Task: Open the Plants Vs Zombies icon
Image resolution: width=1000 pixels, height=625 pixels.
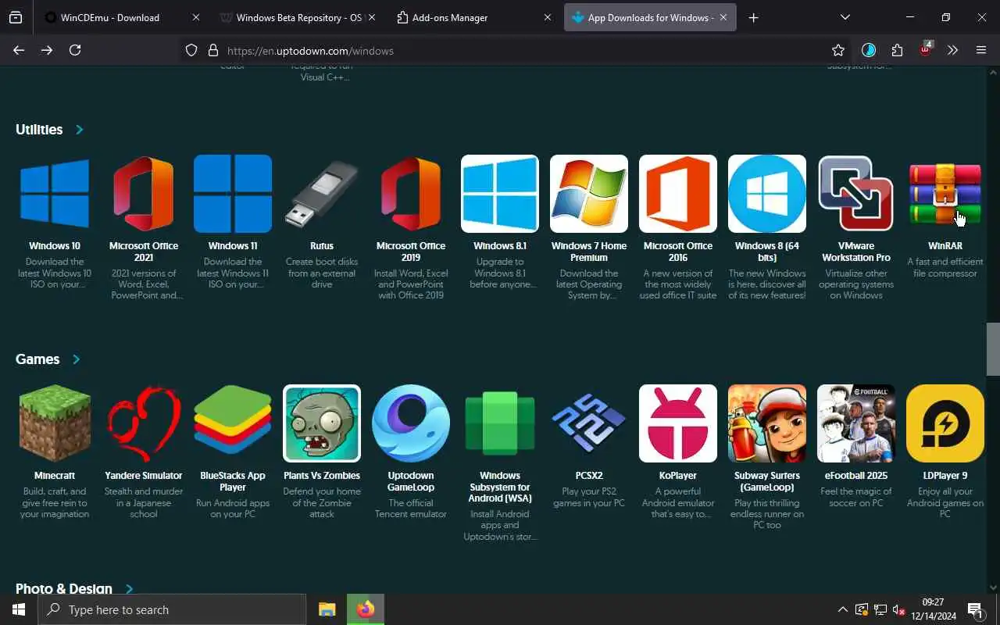Action: click(x=322, y=423)
